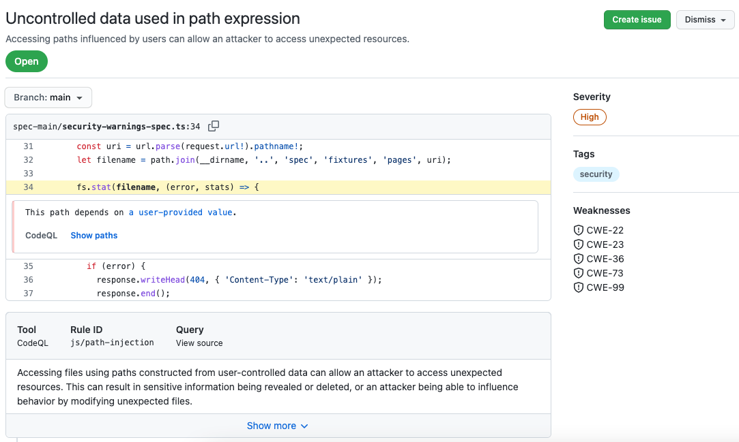This screenshot has width=739, height=442.
Task: Click the security tag pill
Action: coord(596,174)
